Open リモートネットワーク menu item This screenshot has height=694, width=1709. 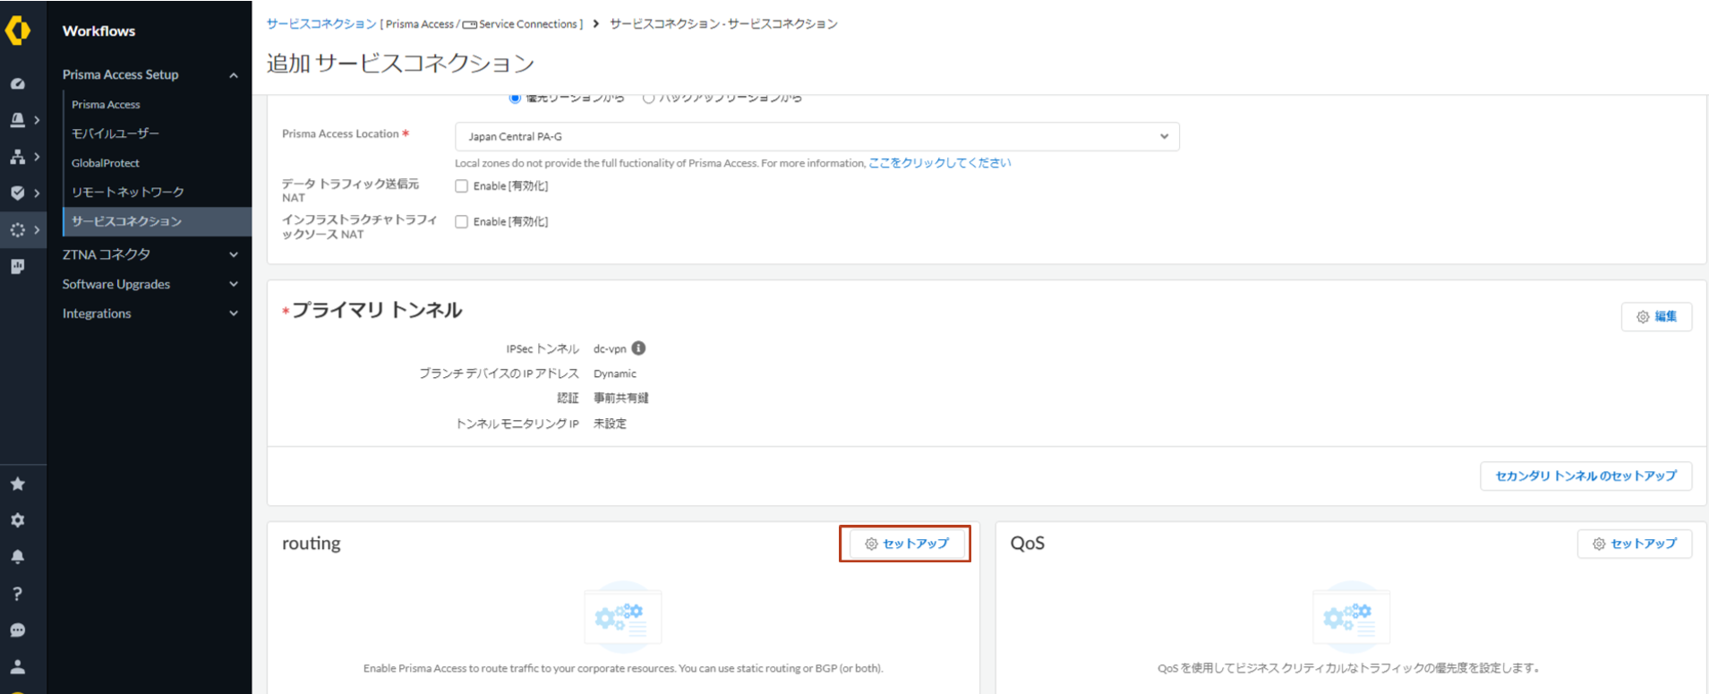pos(128,193)
